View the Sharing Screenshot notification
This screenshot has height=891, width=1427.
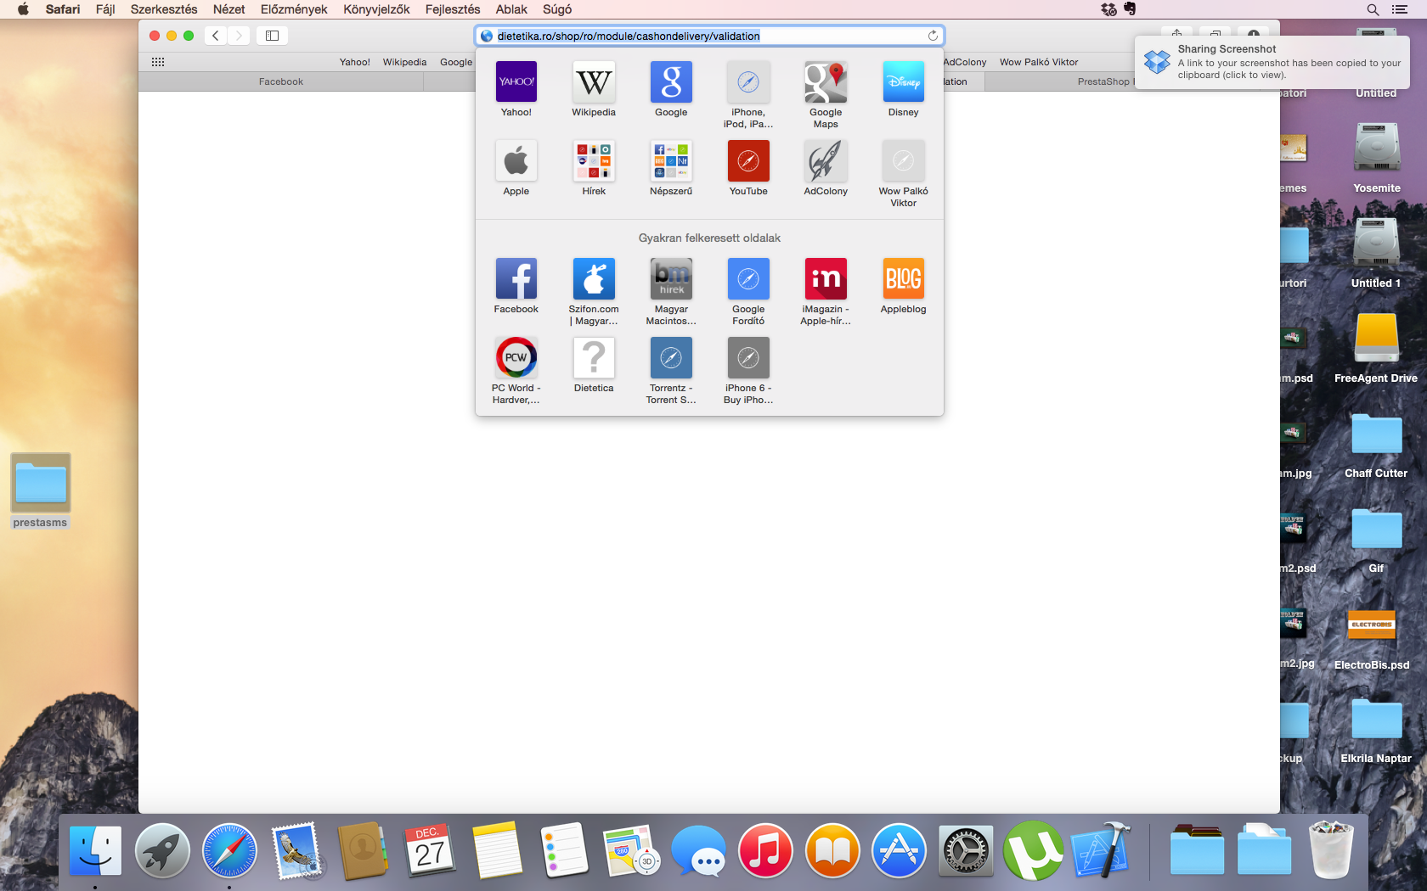point(1272,62)
